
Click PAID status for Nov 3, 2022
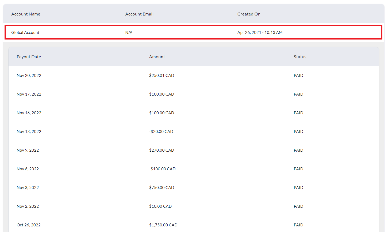click(298, 188)
